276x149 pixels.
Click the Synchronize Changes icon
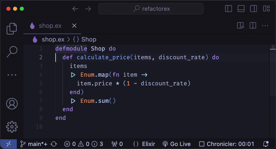[x=54, y=144]
